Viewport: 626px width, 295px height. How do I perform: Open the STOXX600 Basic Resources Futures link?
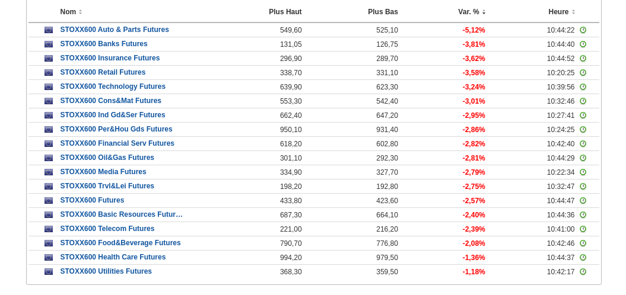tap(121, 214)
